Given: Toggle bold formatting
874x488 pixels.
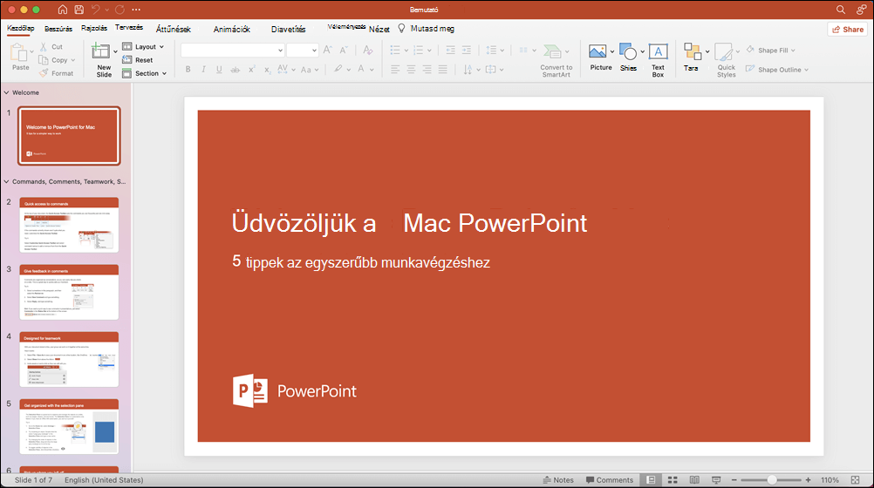Looking at the screenshot, I should tap(188, 70).
